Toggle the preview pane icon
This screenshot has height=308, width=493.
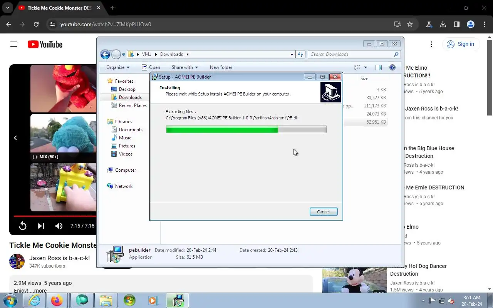pyautogui.click(x=379, y=67)
